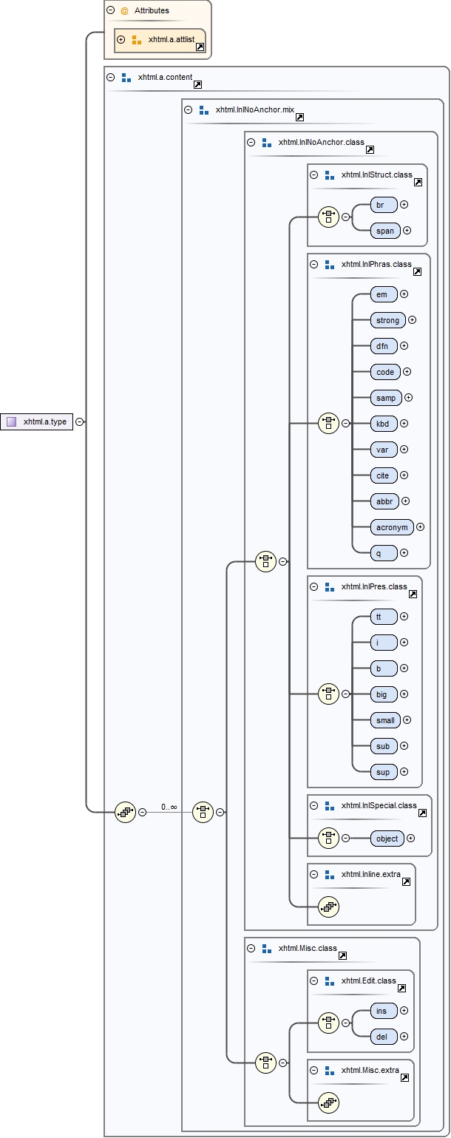The width and height of the screenshot is (451, 1138).
Task: Collapse the xhtml.a.type node
Action: point(80,422)
